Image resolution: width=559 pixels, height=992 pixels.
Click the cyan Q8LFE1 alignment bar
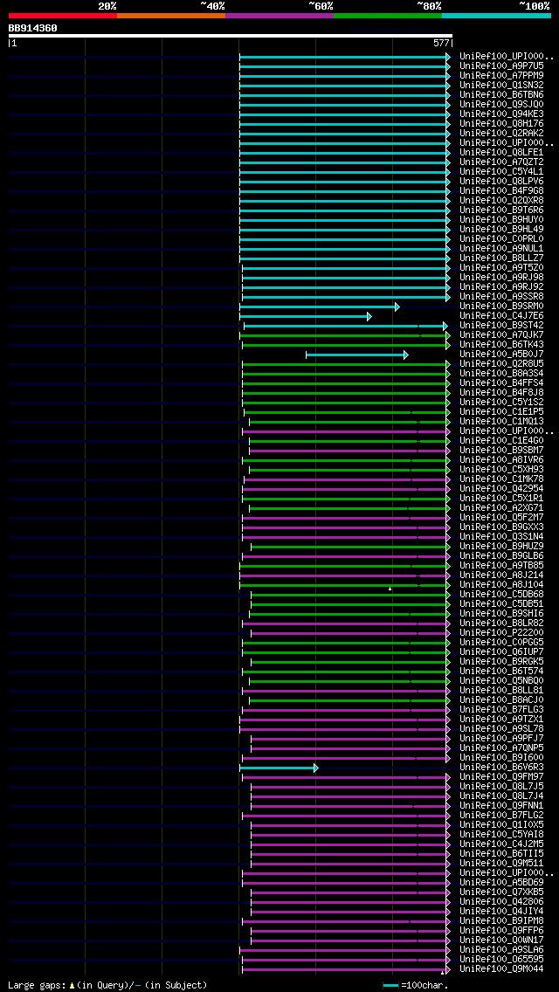344,153
